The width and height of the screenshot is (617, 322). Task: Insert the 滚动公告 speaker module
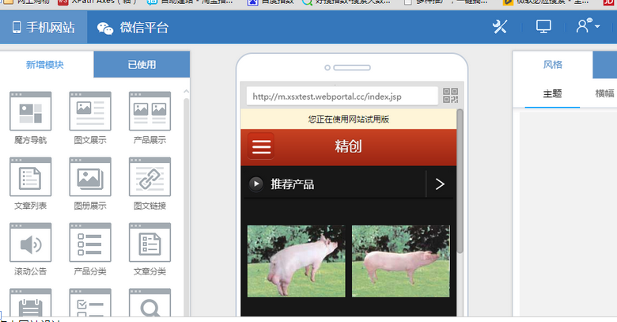coord(30,243)
